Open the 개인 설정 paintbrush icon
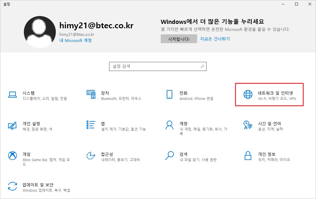The width and height of the screenshot is (316, 199). [12, 125]
